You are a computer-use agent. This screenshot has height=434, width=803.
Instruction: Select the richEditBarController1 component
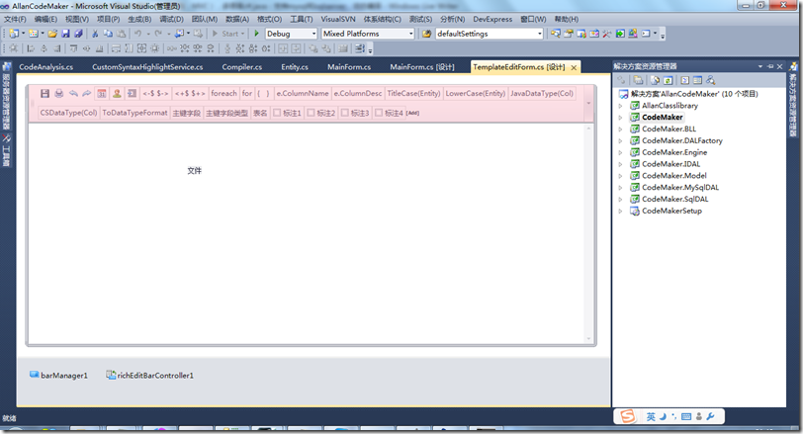[149, 375]
